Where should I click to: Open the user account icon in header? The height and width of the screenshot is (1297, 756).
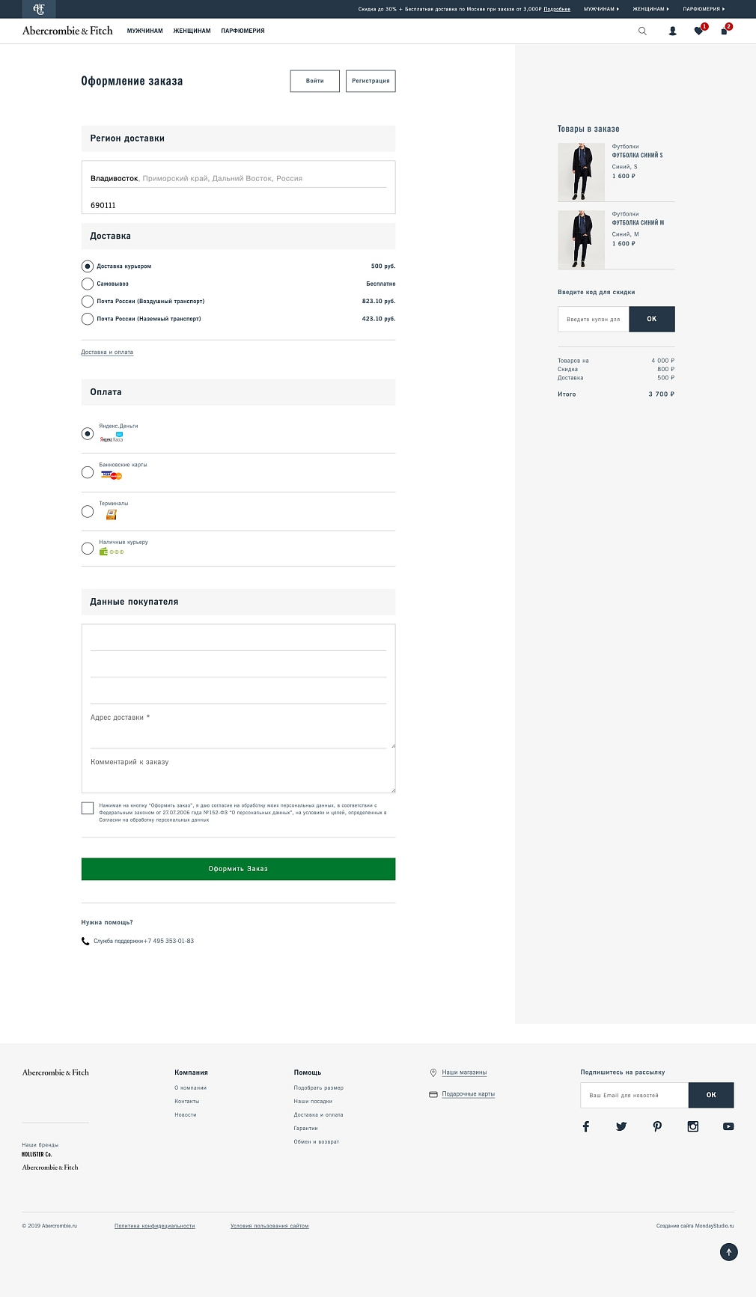pyautogui.click(x=672, y=31)
